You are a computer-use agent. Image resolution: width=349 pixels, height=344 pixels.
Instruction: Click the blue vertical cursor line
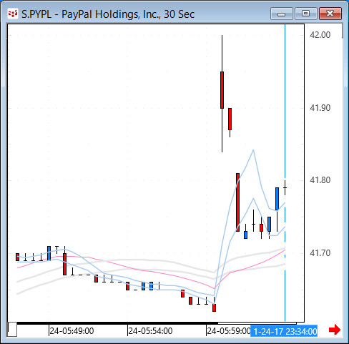285,172
